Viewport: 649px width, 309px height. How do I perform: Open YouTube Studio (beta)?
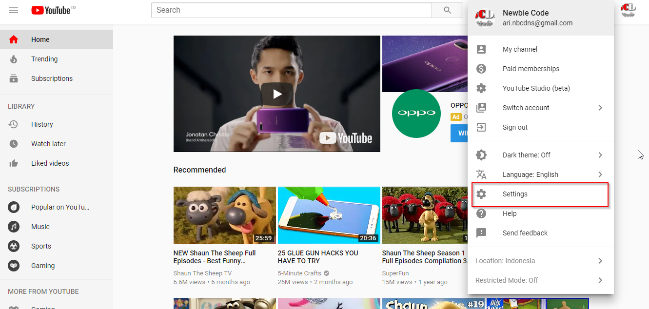[541, 88]
